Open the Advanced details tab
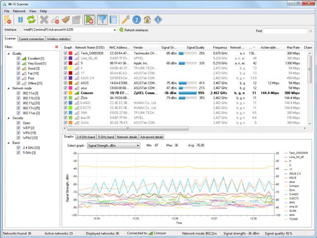 pyautogui.click(x=152, y=137)
